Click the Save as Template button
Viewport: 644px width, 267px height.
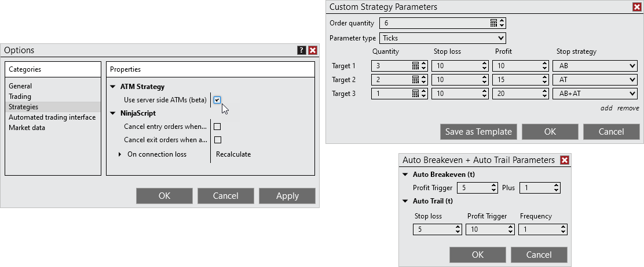[478, 132]
